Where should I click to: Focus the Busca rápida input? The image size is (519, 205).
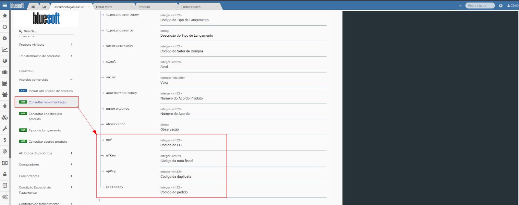click(480, 6)
